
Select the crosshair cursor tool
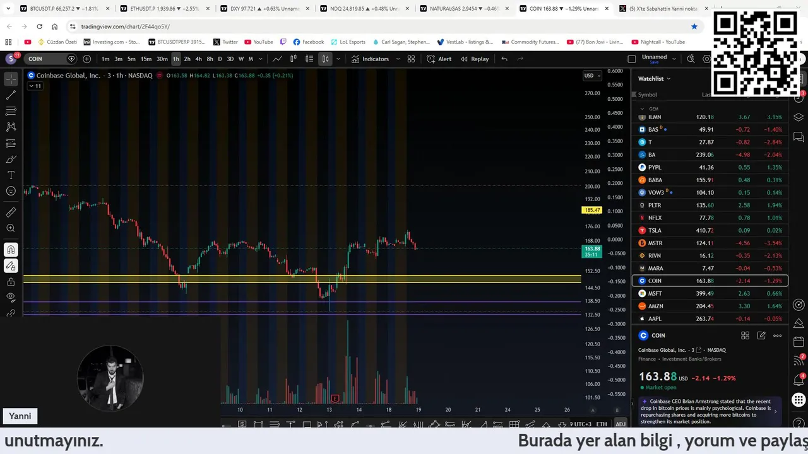(11, 79)
